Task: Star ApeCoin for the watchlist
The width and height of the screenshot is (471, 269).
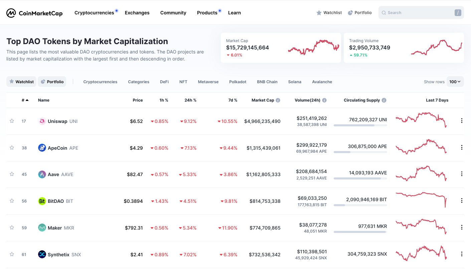Action: 12,147
